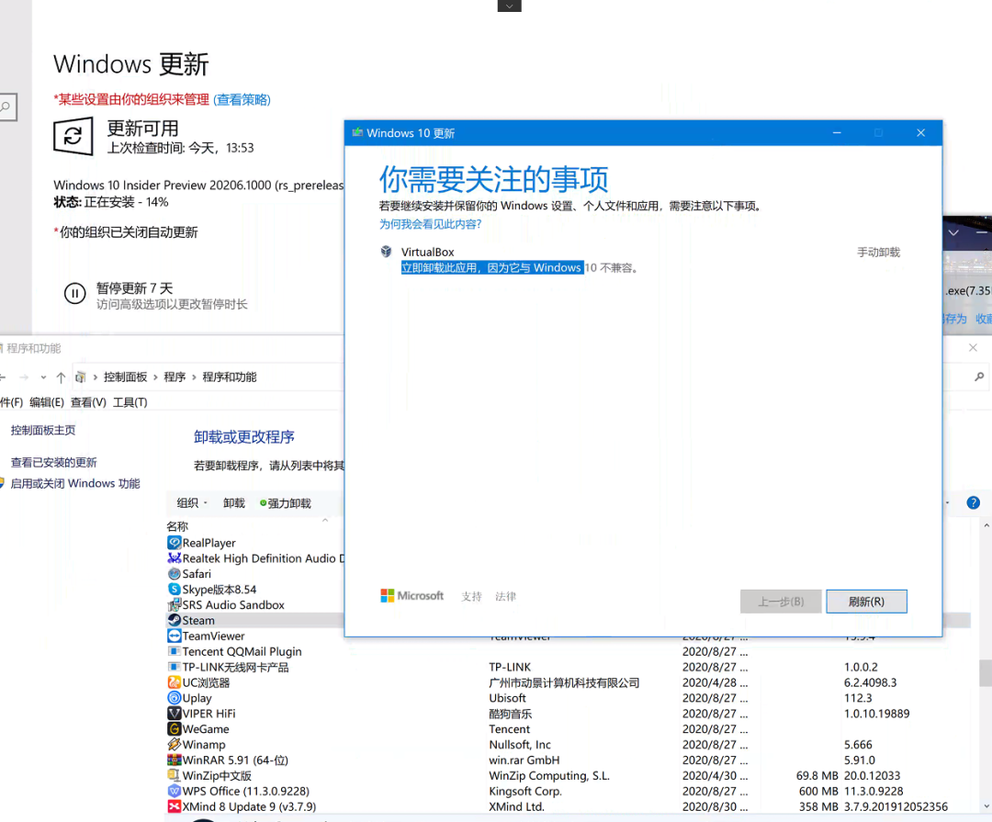Close the Windows 10 更新 dialog
The image size is (992, 822).
click(x=920, y=133)
